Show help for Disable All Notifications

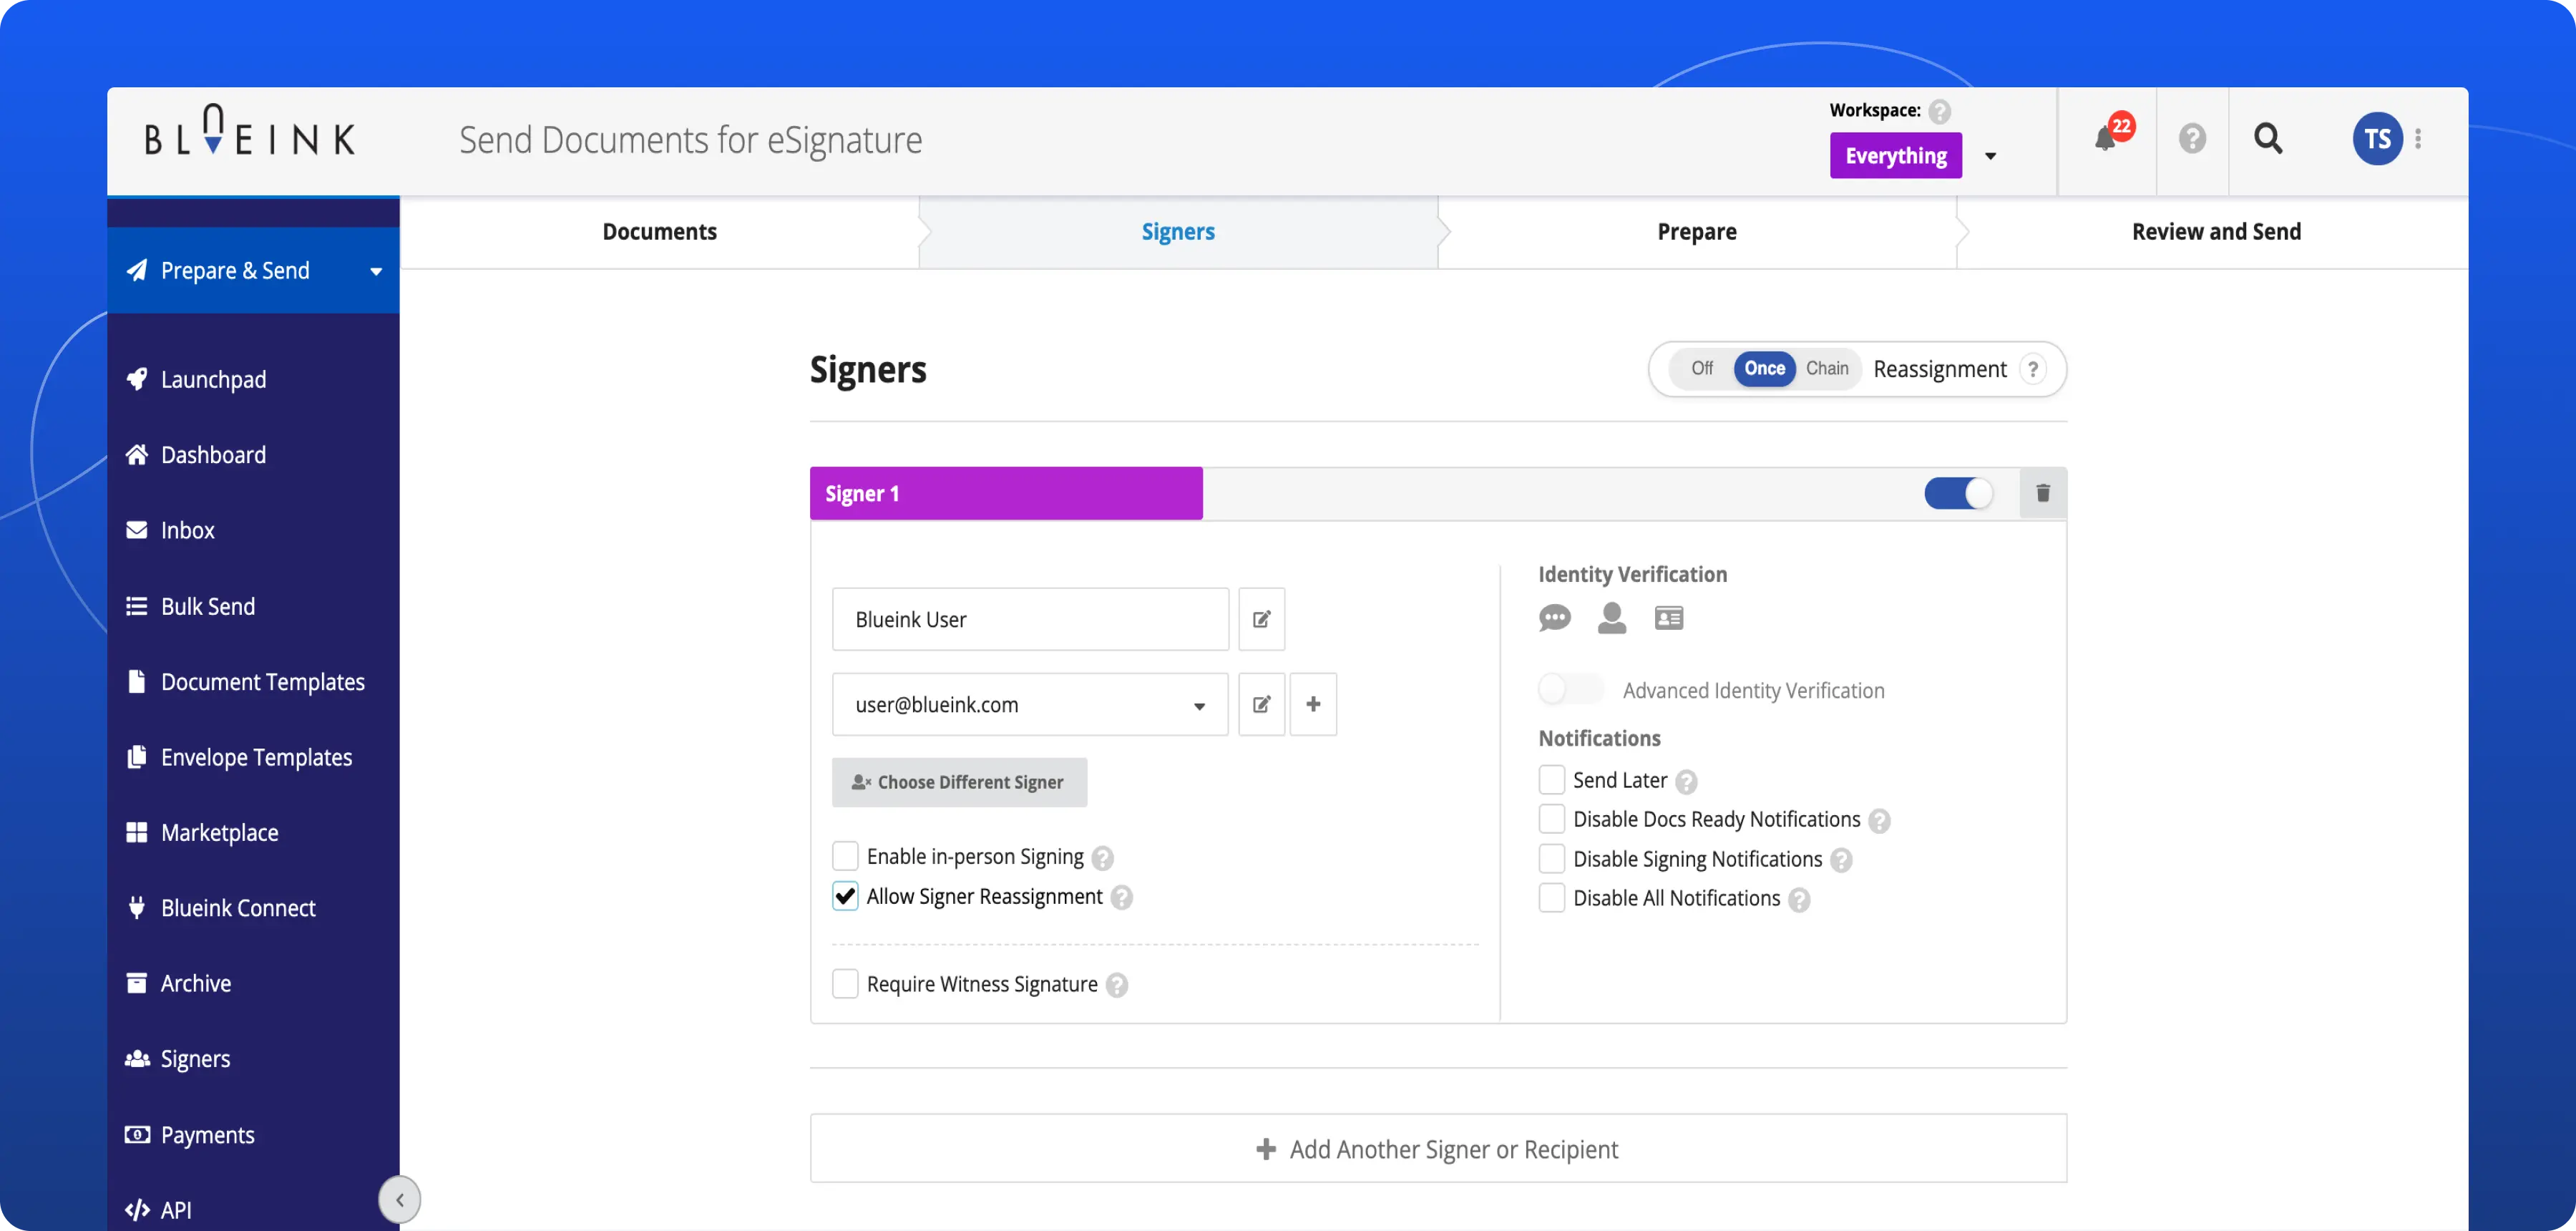point(1799,900)
